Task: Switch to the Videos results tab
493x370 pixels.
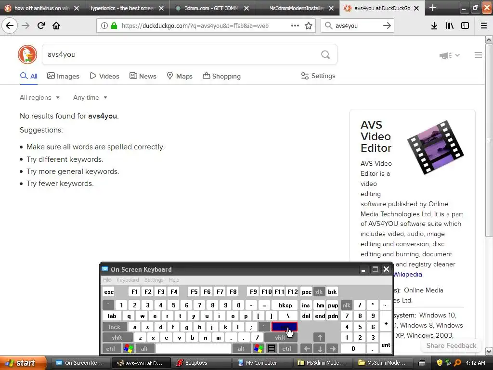Action: [x=104, y=76]
